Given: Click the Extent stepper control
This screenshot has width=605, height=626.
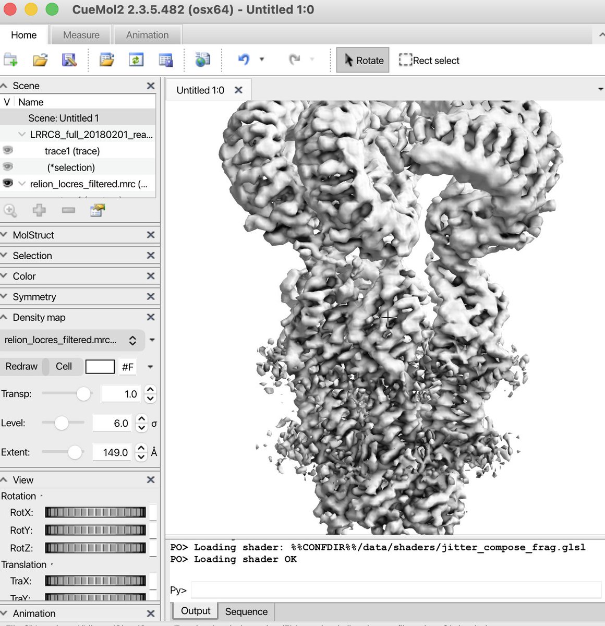Looking at the screenshot, I should click(141, 452).
